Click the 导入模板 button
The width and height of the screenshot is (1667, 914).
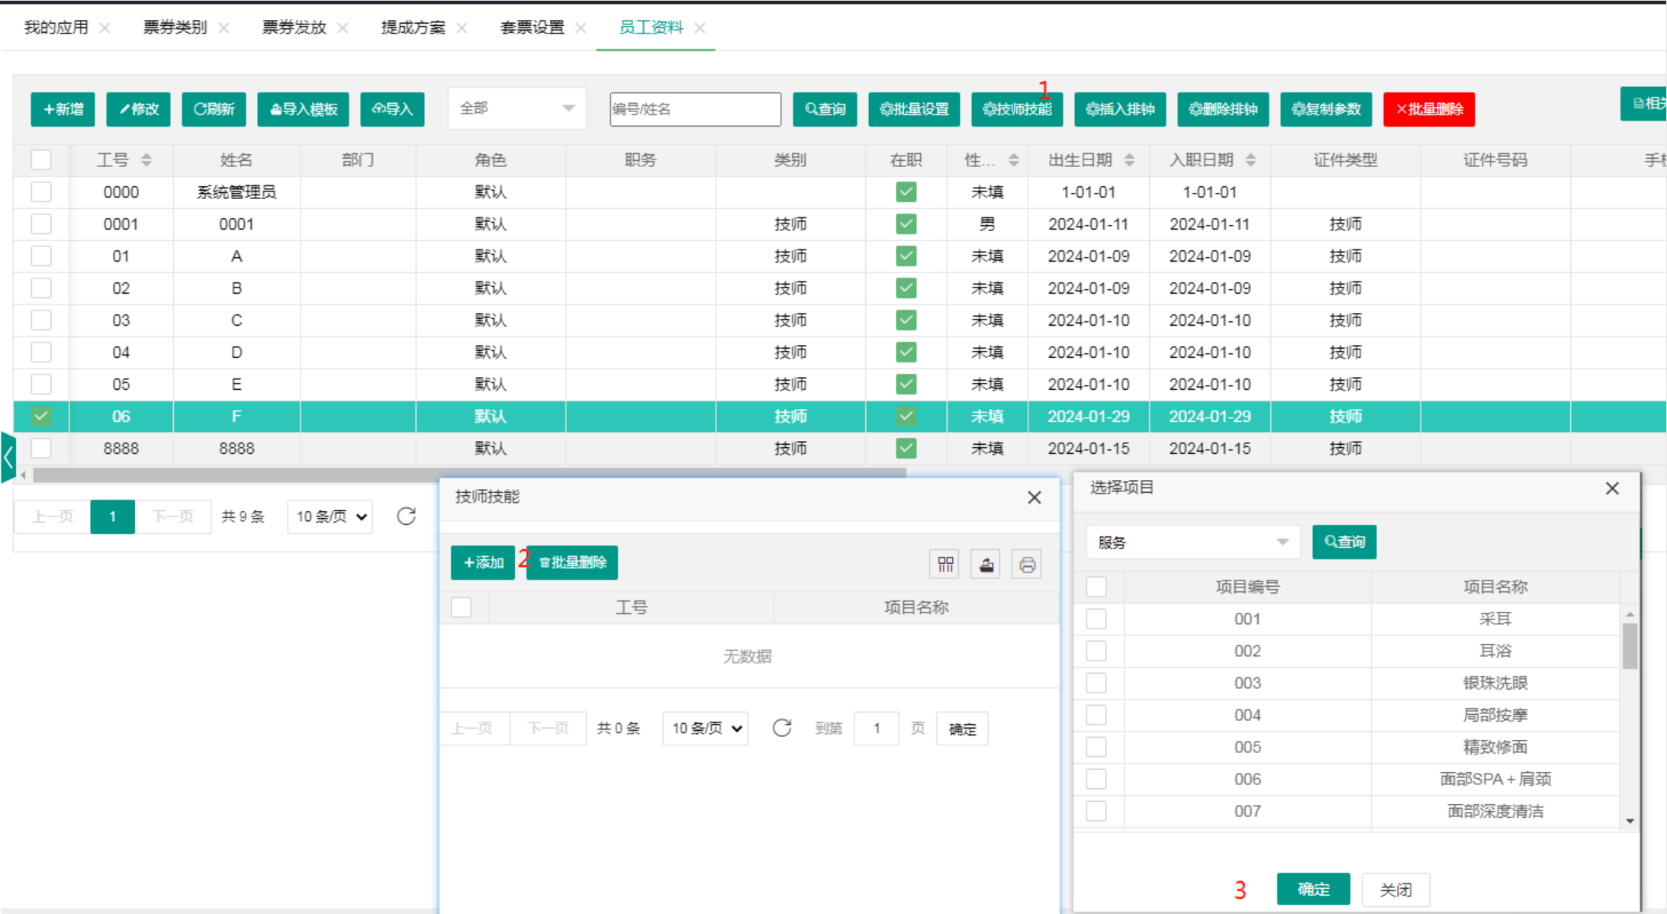point(303,109)
